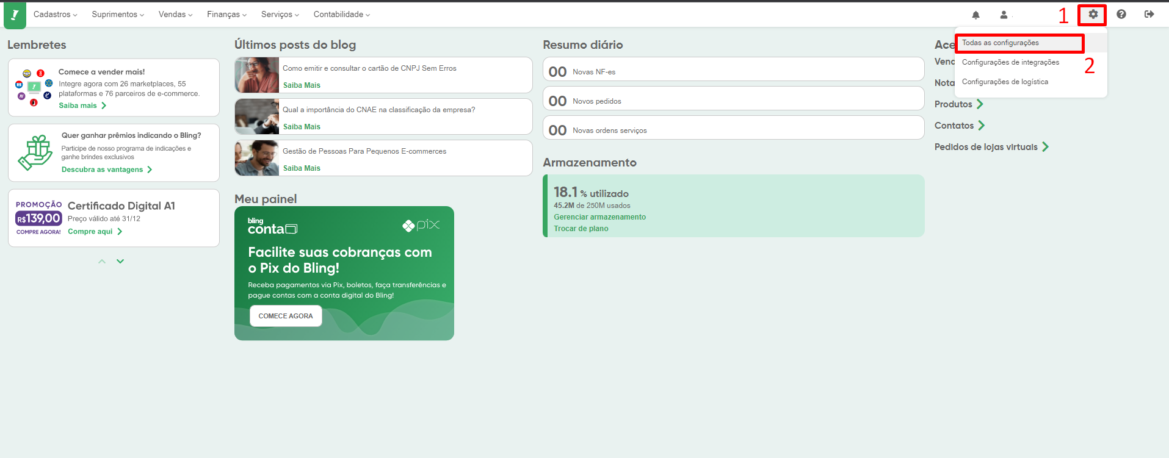Open the user profile icon
The height and width of the screenshot is (458, 1169).
tap(1004, 15)
